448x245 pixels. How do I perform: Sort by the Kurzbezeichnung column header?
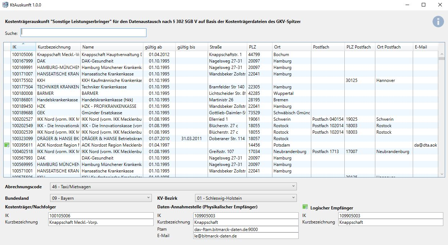[x=58, y=47]
